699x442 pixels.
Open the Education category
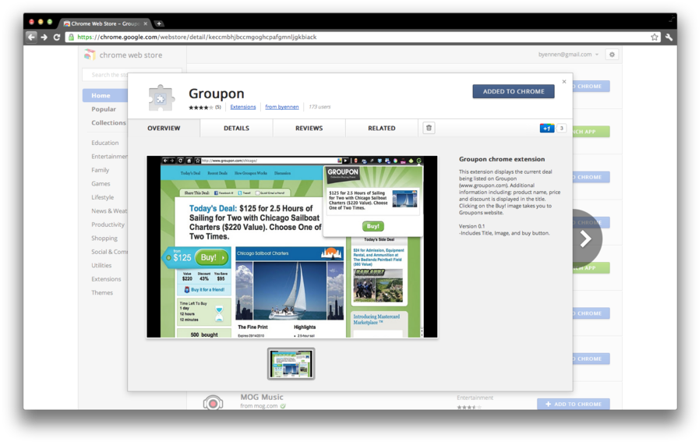click(104, 143)
